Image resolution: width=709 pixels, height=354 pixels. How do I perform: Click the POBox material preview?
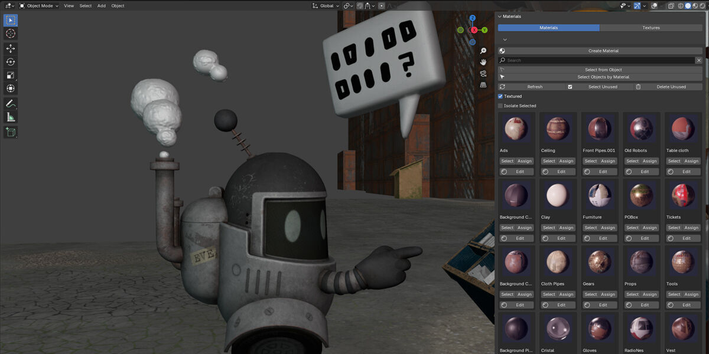(641, 195)
